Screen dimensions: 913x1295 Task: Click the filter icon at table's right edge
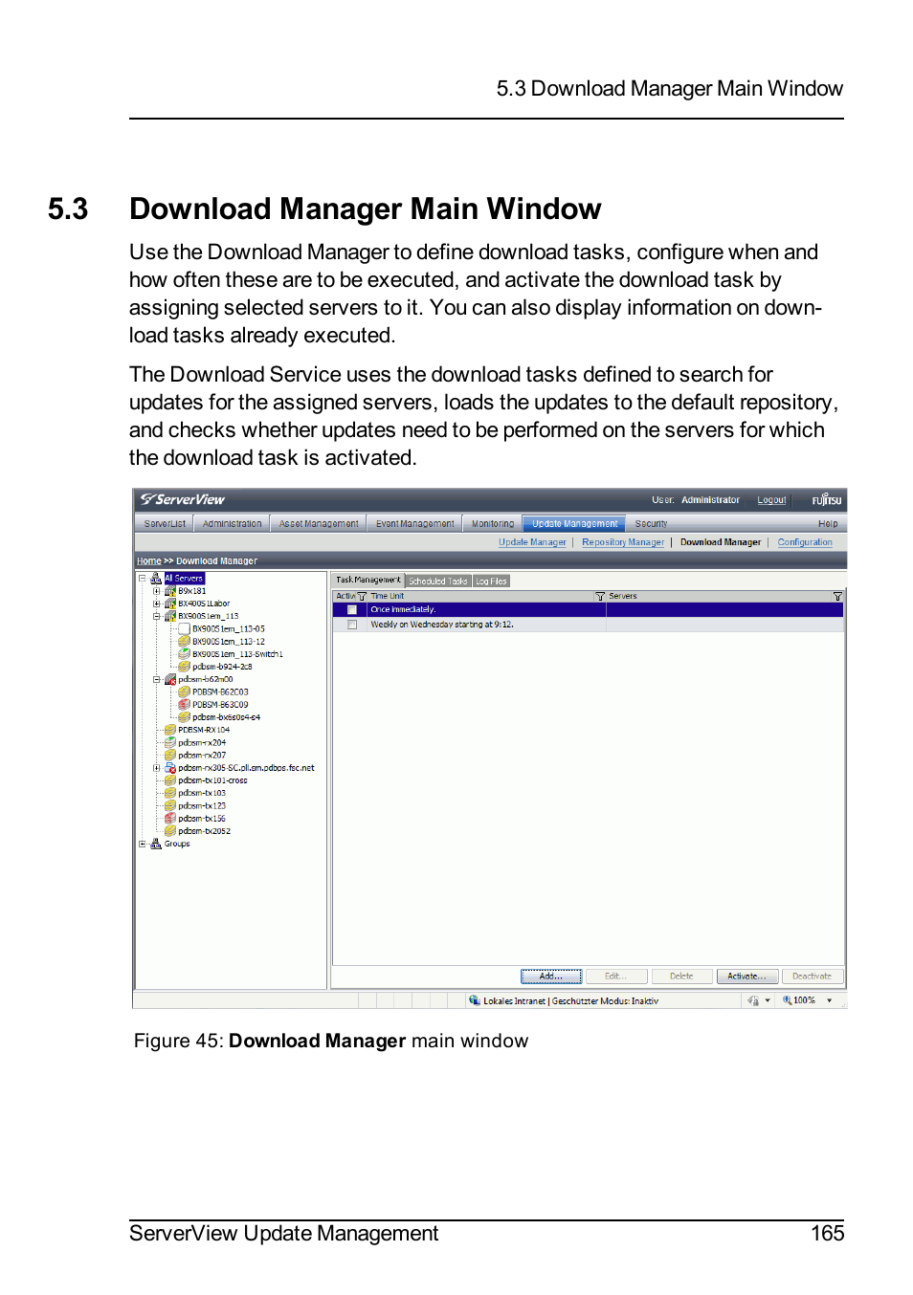(837, 596)
